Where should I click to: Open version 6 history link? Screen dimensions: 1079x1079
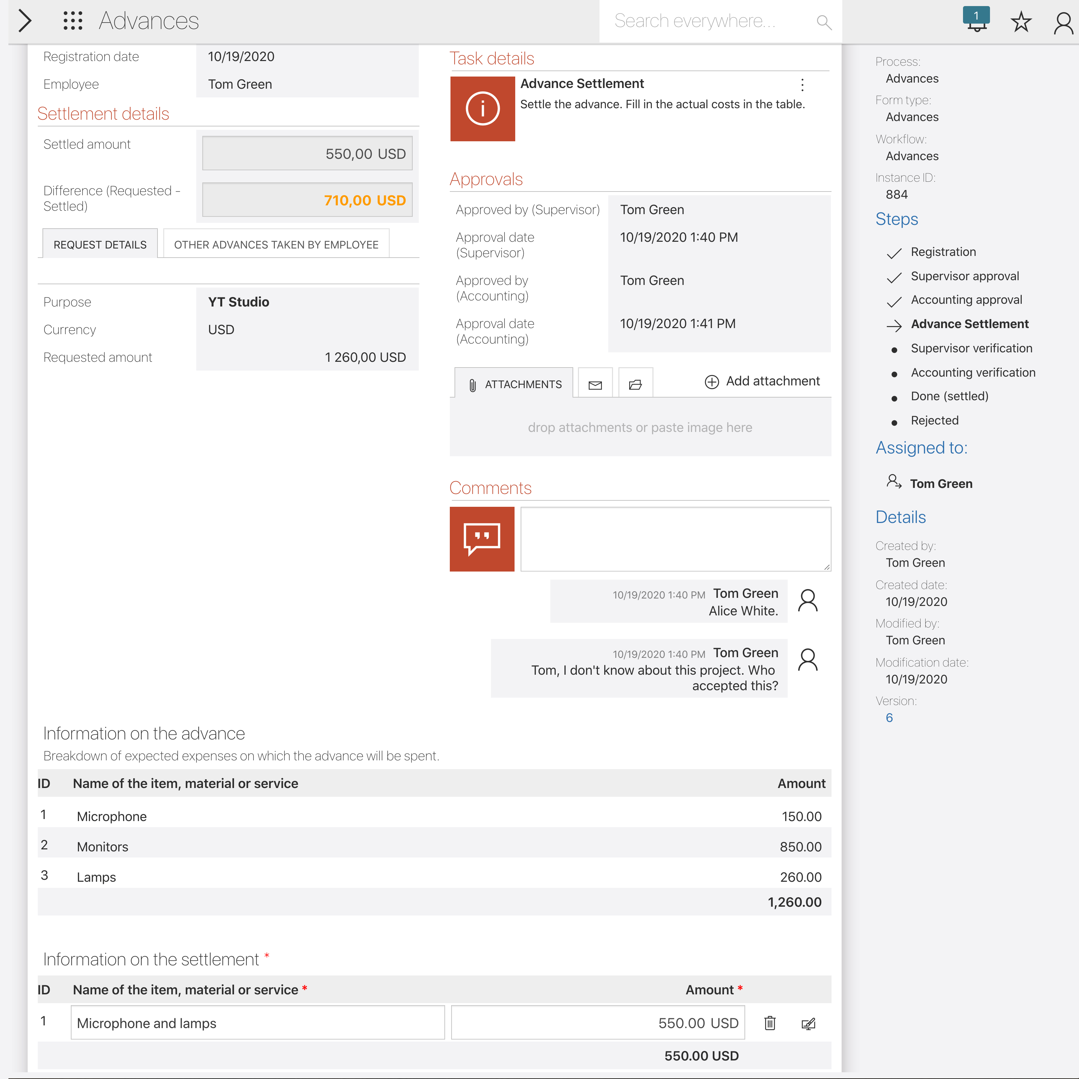[x=889, y=718]
